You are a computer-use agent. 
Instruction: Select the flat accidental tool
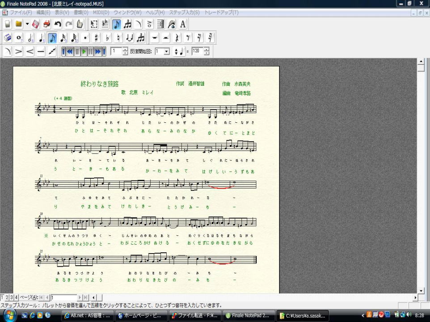click(x=107, y=38)
